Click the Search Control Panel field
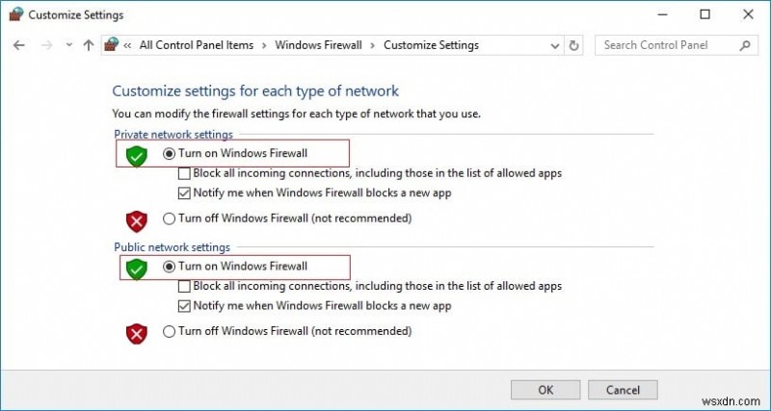The image size is (771, 411). [667, 45]
